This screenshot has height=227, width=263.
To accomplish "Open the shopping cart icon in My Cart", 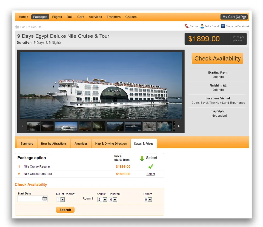I will point(244,17).
